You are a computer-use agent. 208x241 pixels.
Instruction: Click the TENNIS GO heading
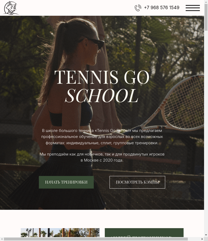coord(102,77)
